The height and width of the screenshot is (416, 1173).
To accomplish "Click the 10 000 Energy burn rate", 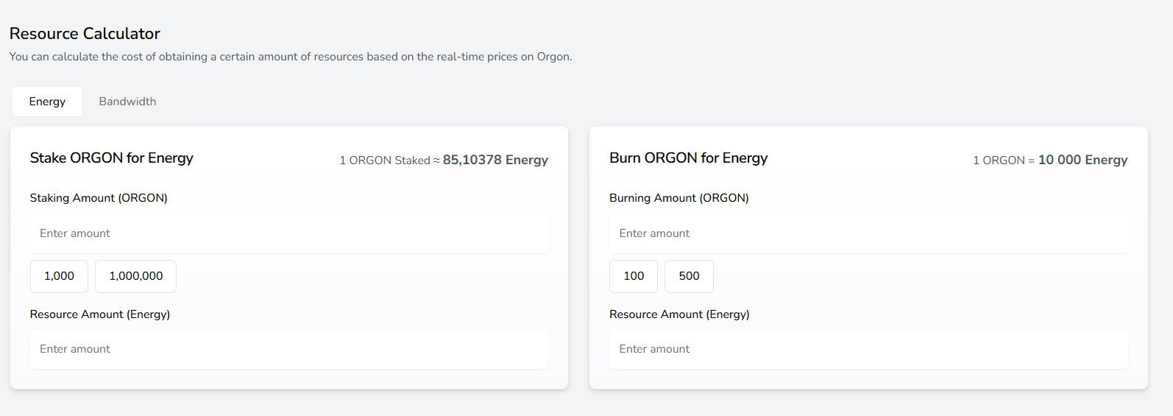I will click(x=1082, y=160).
